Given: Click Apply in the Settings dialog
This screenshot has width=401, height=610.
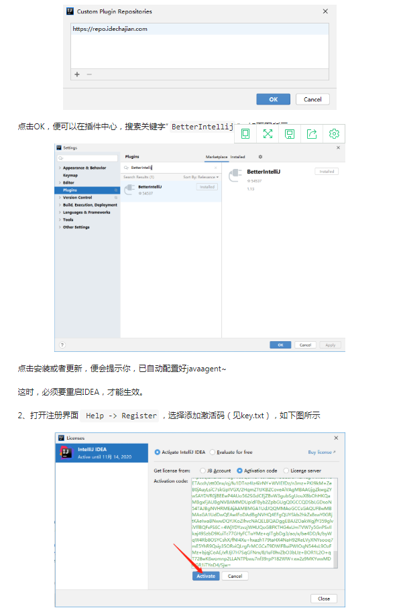Looking at the screenshot, I should coord(330,345).
